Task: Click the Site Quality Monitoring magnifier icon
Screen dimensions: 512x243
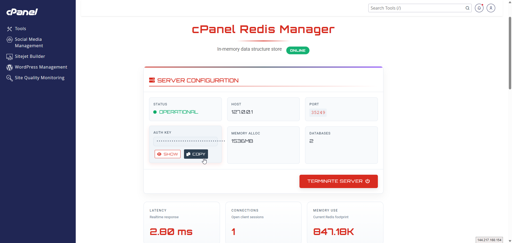Action: 9,78
